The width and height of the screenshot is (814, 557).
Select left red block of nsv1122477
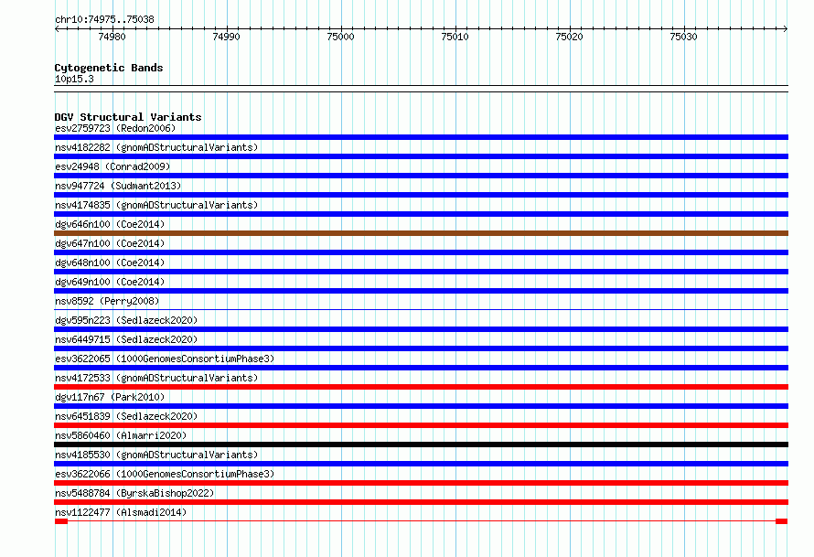click(61, 521)
